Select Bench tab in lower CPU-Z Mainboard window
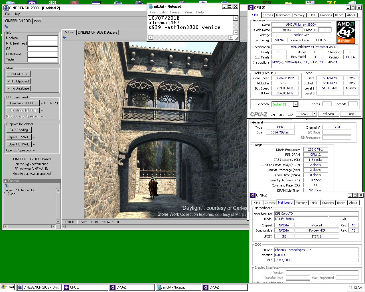Image resolution: width=365 pixels, height=292 pixels. pyautogui.click(x=341, y=203)
